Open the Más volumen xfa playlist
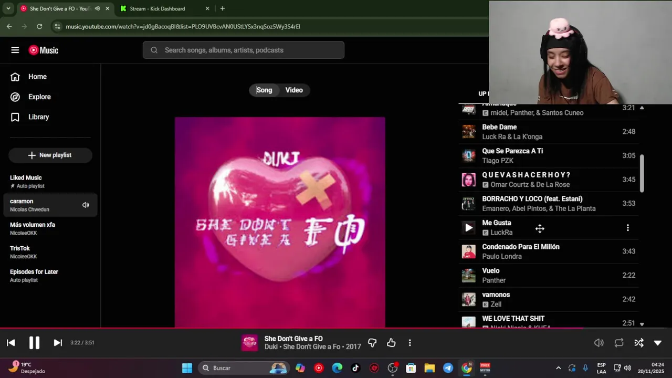Screen dimensions: 672x378 tap(50, 229)
